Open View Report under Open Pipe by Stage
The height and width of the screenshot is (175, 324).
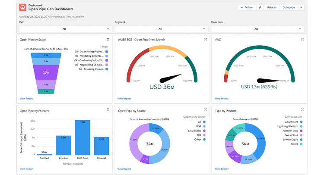pos(26,99)
